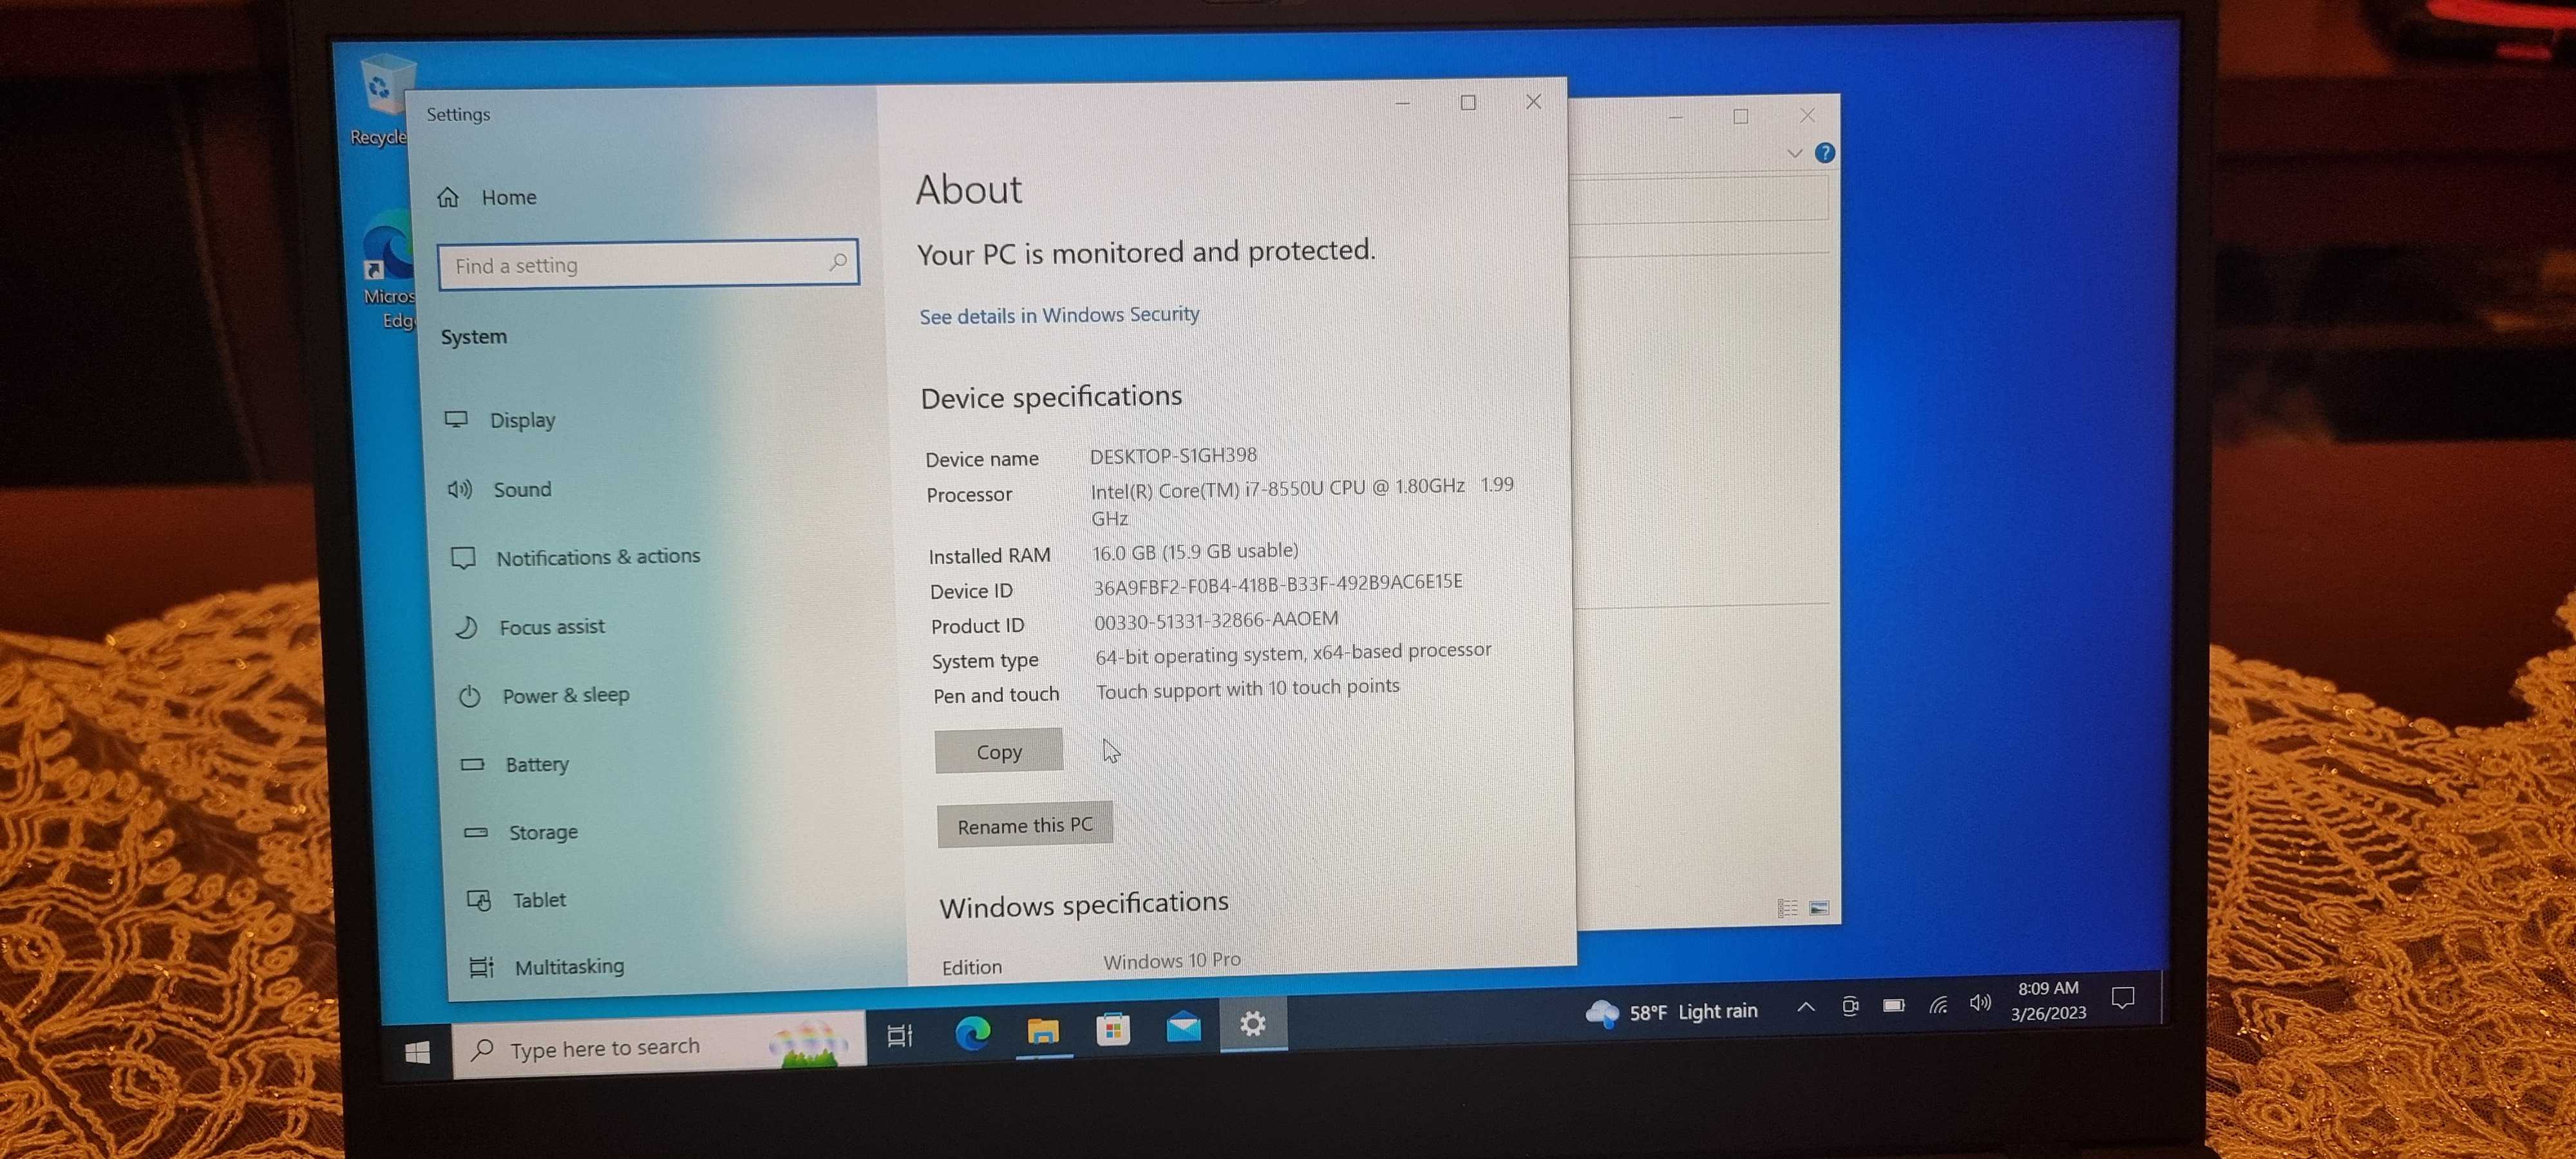Image resolution: width=2576 pixels, height=1159 pixels.
Task: Click the Home icon in Settings
Action: click(x=448, y=197)
